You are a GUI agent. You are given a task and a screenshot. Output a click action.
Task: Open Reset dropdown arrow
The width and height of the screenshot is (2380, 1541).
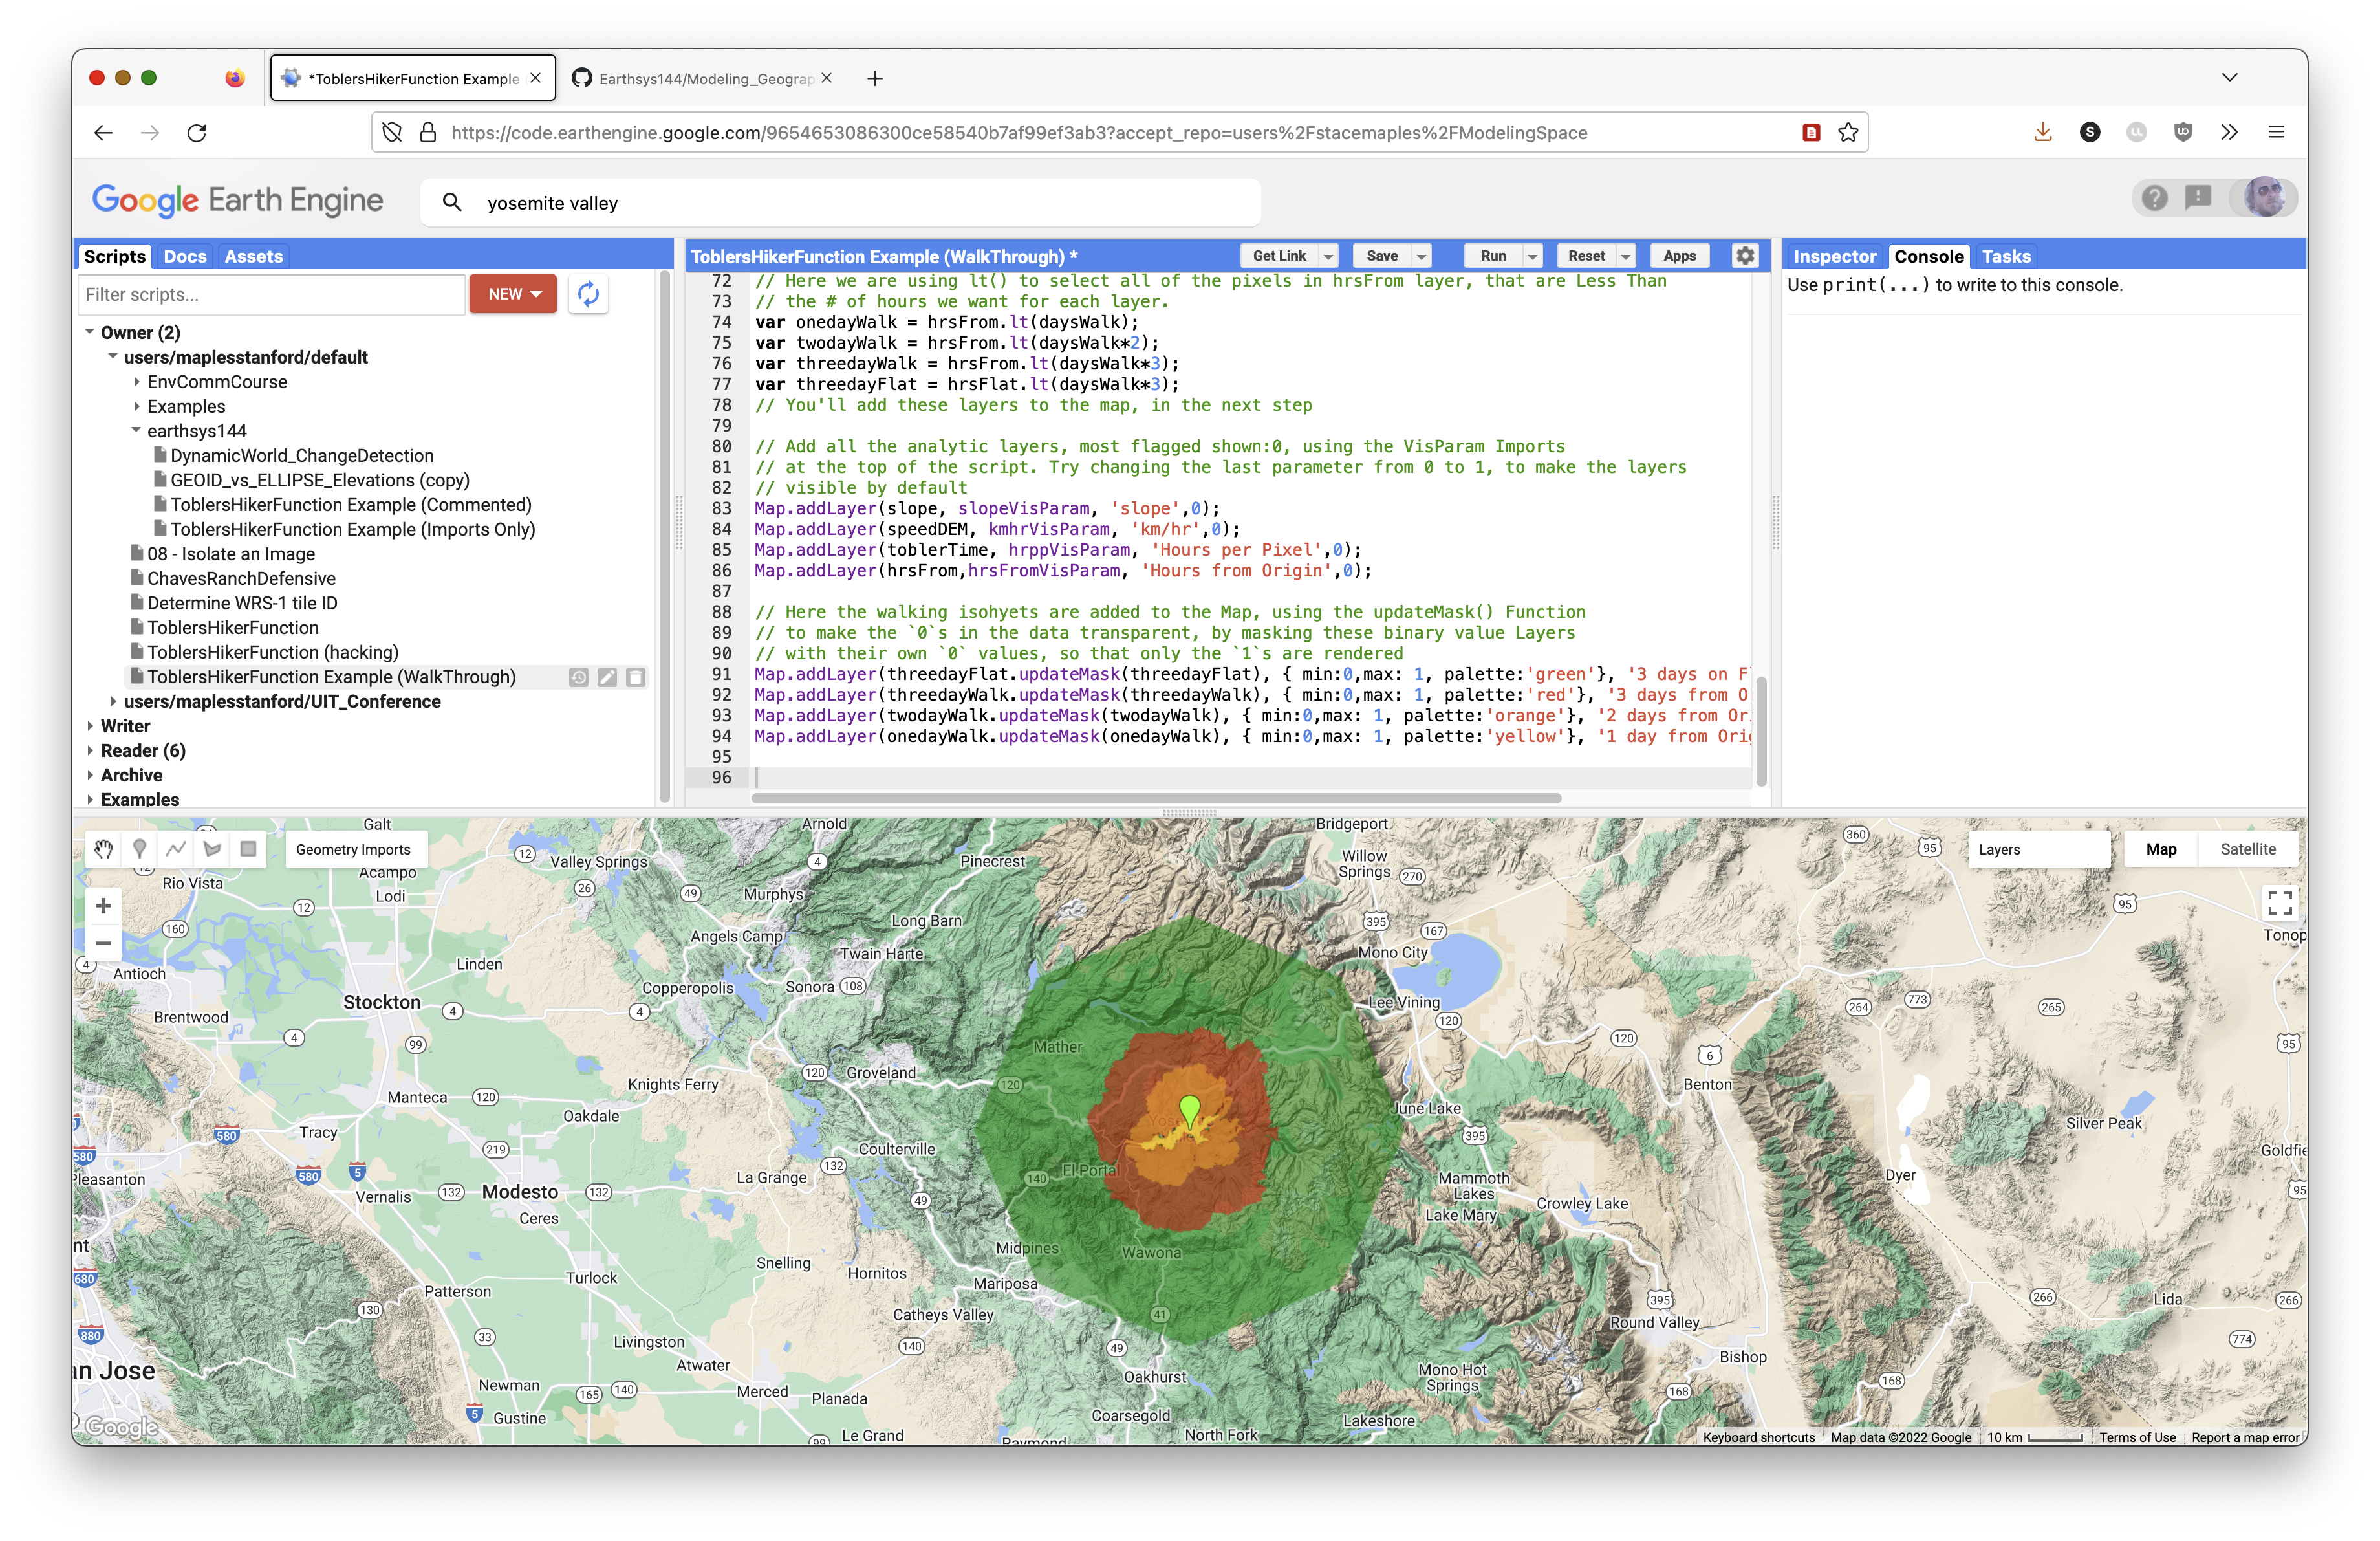(x=1625, y=256)
